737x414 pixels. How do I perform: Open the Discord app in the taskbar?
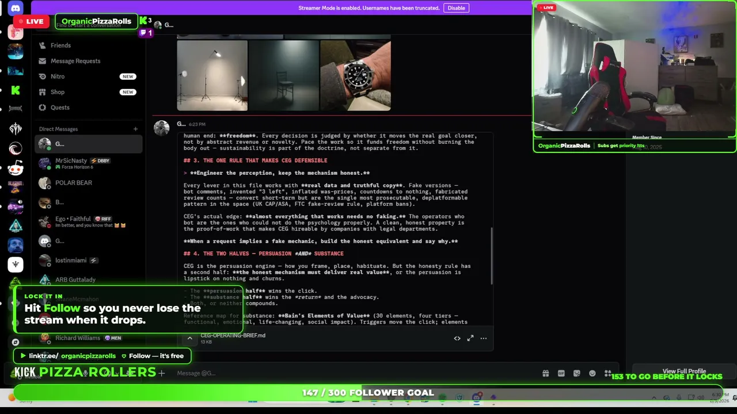[x=476, y=397]
